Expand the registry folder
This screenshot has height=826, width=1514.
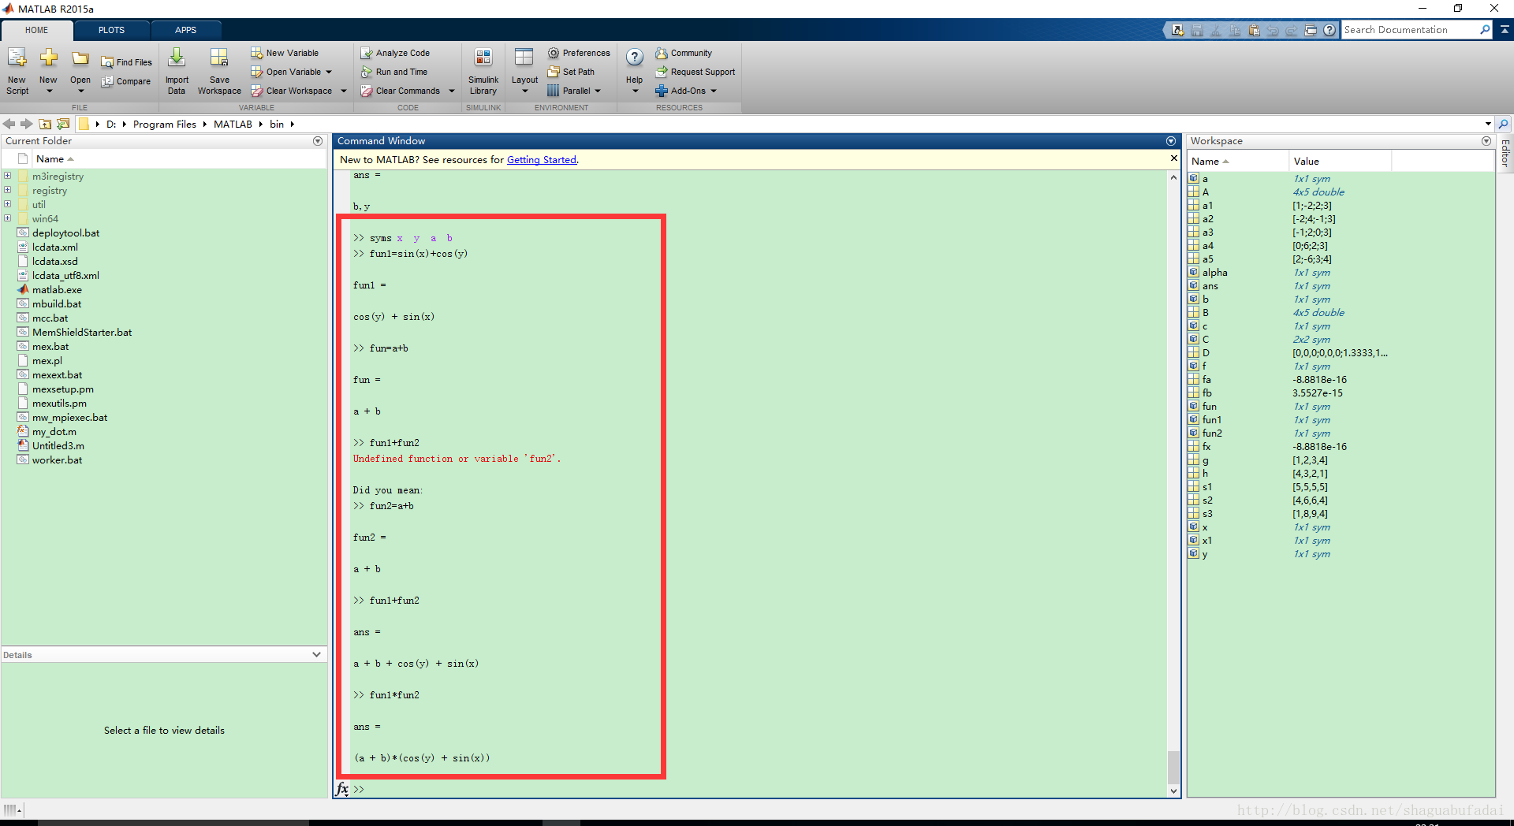(8, 190)
